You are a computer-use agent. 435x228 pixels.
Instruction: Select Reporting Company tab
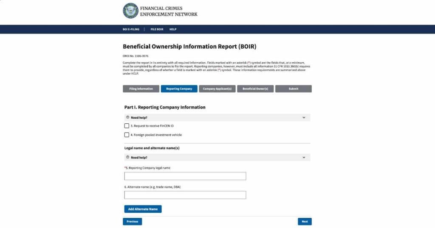[x=179, y=89]
